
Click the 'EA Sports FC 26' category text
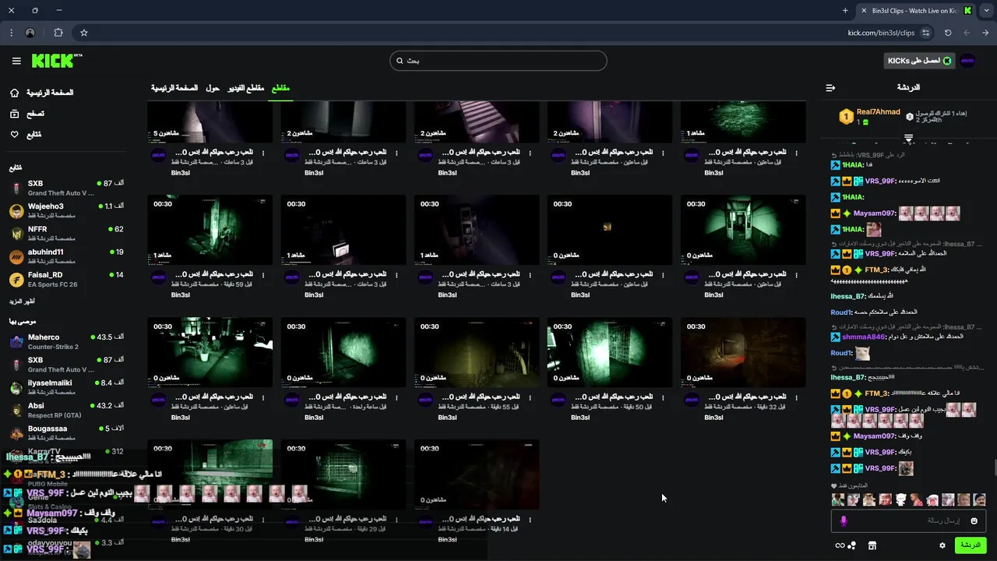[x=54, y=284]
